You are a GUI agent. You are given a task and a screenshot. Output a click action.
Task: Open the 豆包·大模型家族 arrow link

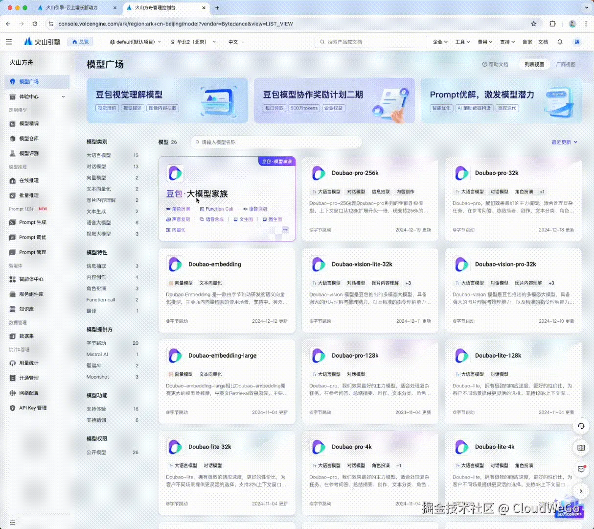285,230
